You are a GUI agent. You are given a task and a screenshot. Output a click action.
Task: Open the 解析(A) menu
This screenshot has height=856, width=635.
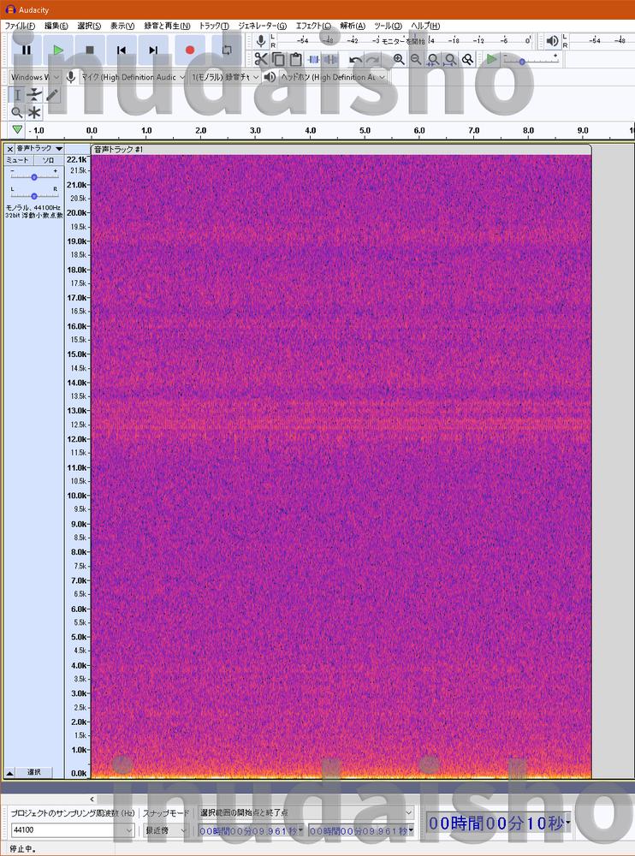click(x=353, y=26)
